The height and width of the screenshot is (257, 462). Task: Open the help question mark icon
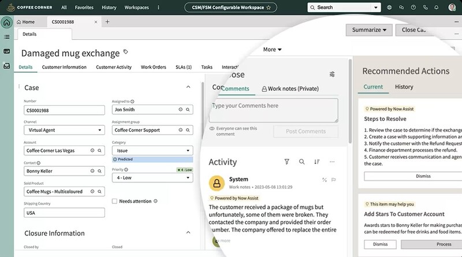click(413, 8)
